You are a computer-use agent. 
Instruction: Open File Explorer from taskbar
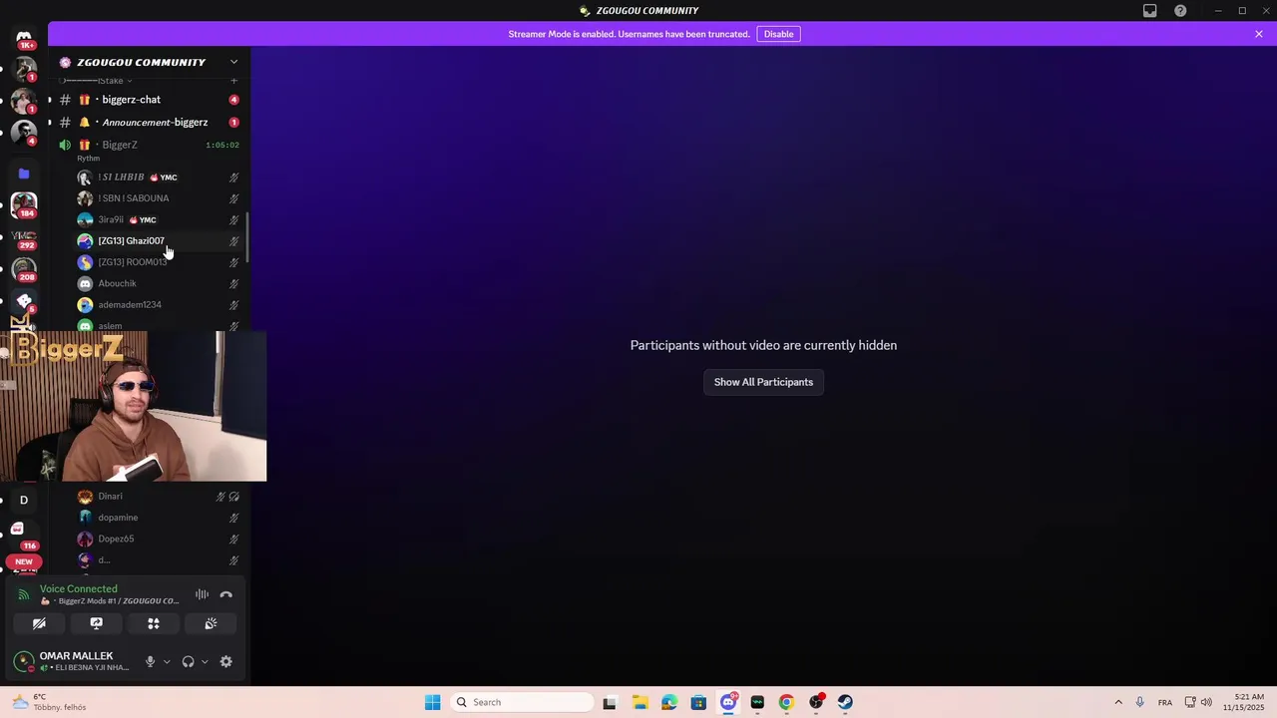[639, 702]
